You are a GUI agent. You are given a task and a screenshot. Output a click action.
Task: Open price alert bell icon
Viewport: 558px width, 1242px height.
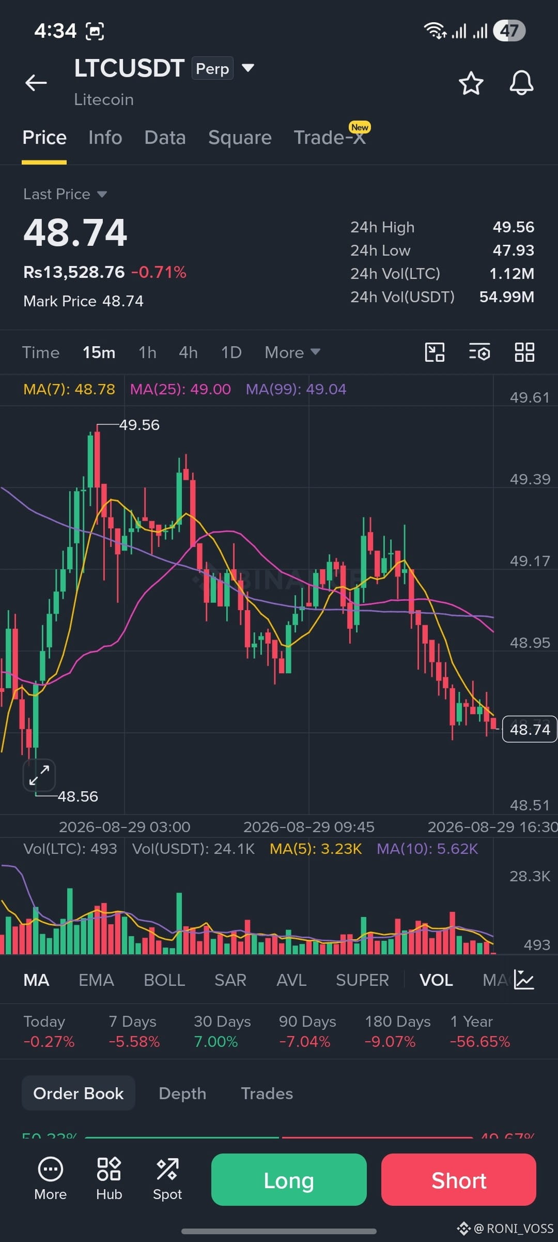pyautogui.click(x=521, y=83)
